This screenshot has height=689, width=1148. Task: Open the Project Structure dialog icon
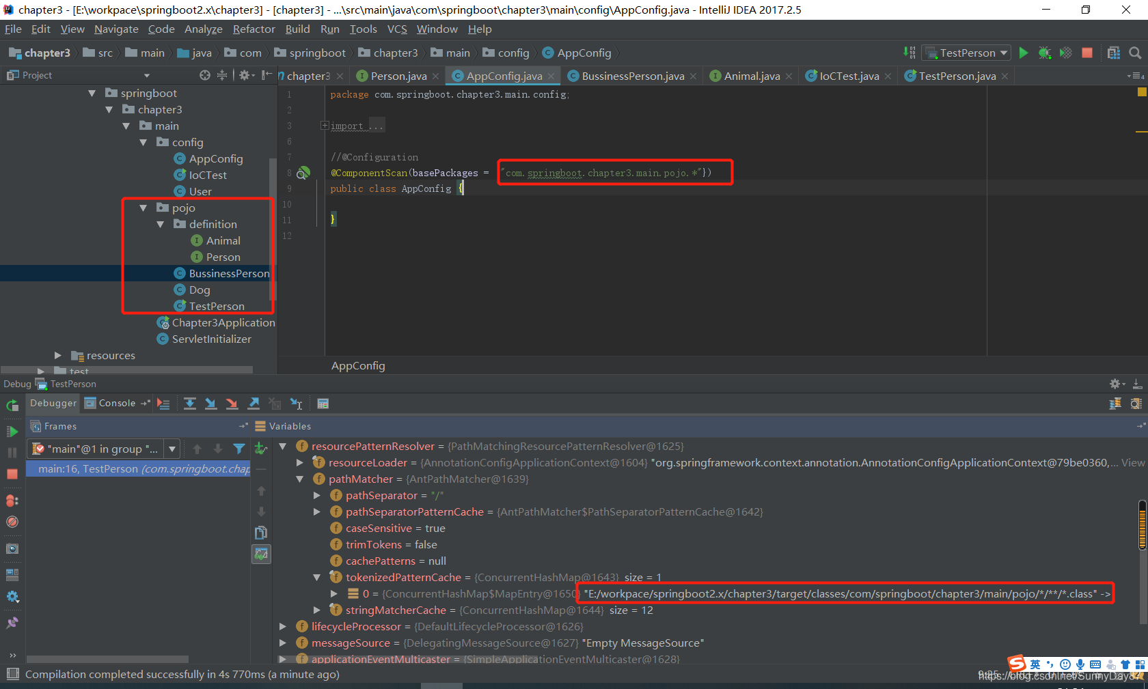1114,53
